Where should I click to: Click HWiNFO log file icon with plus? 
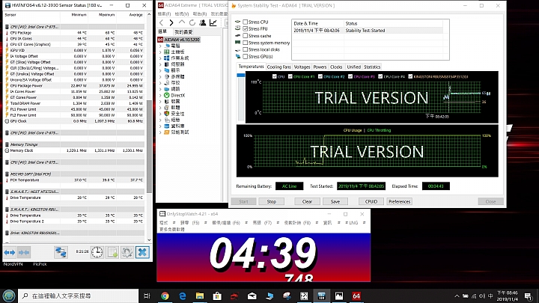(x=112, y=253)
